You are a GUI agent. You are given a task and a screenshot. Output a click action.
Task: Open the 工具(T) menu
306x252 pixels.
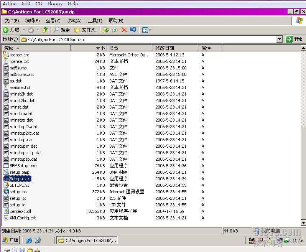click(95, 20)
